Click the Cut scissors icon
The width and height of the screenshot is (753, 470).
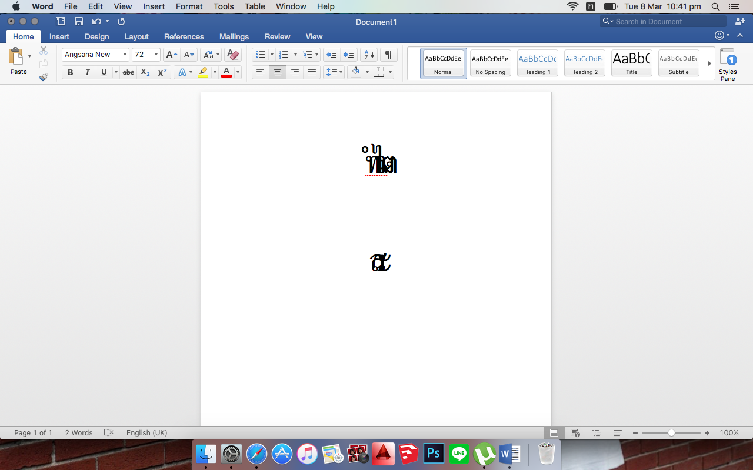coord(44,50)
